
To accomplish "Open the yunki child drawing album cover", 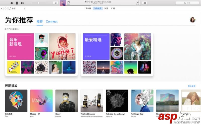I will [62, 46].
